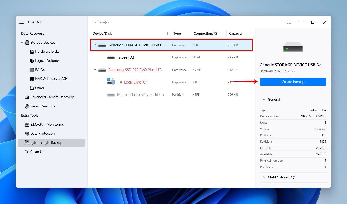Open the hamburger menu icon
Image resolution: width=347 pixels, height=204 pixels.
click(x=22, y=22)
